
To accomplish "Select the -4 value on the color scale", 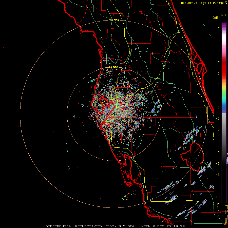I will click(218, 152).
